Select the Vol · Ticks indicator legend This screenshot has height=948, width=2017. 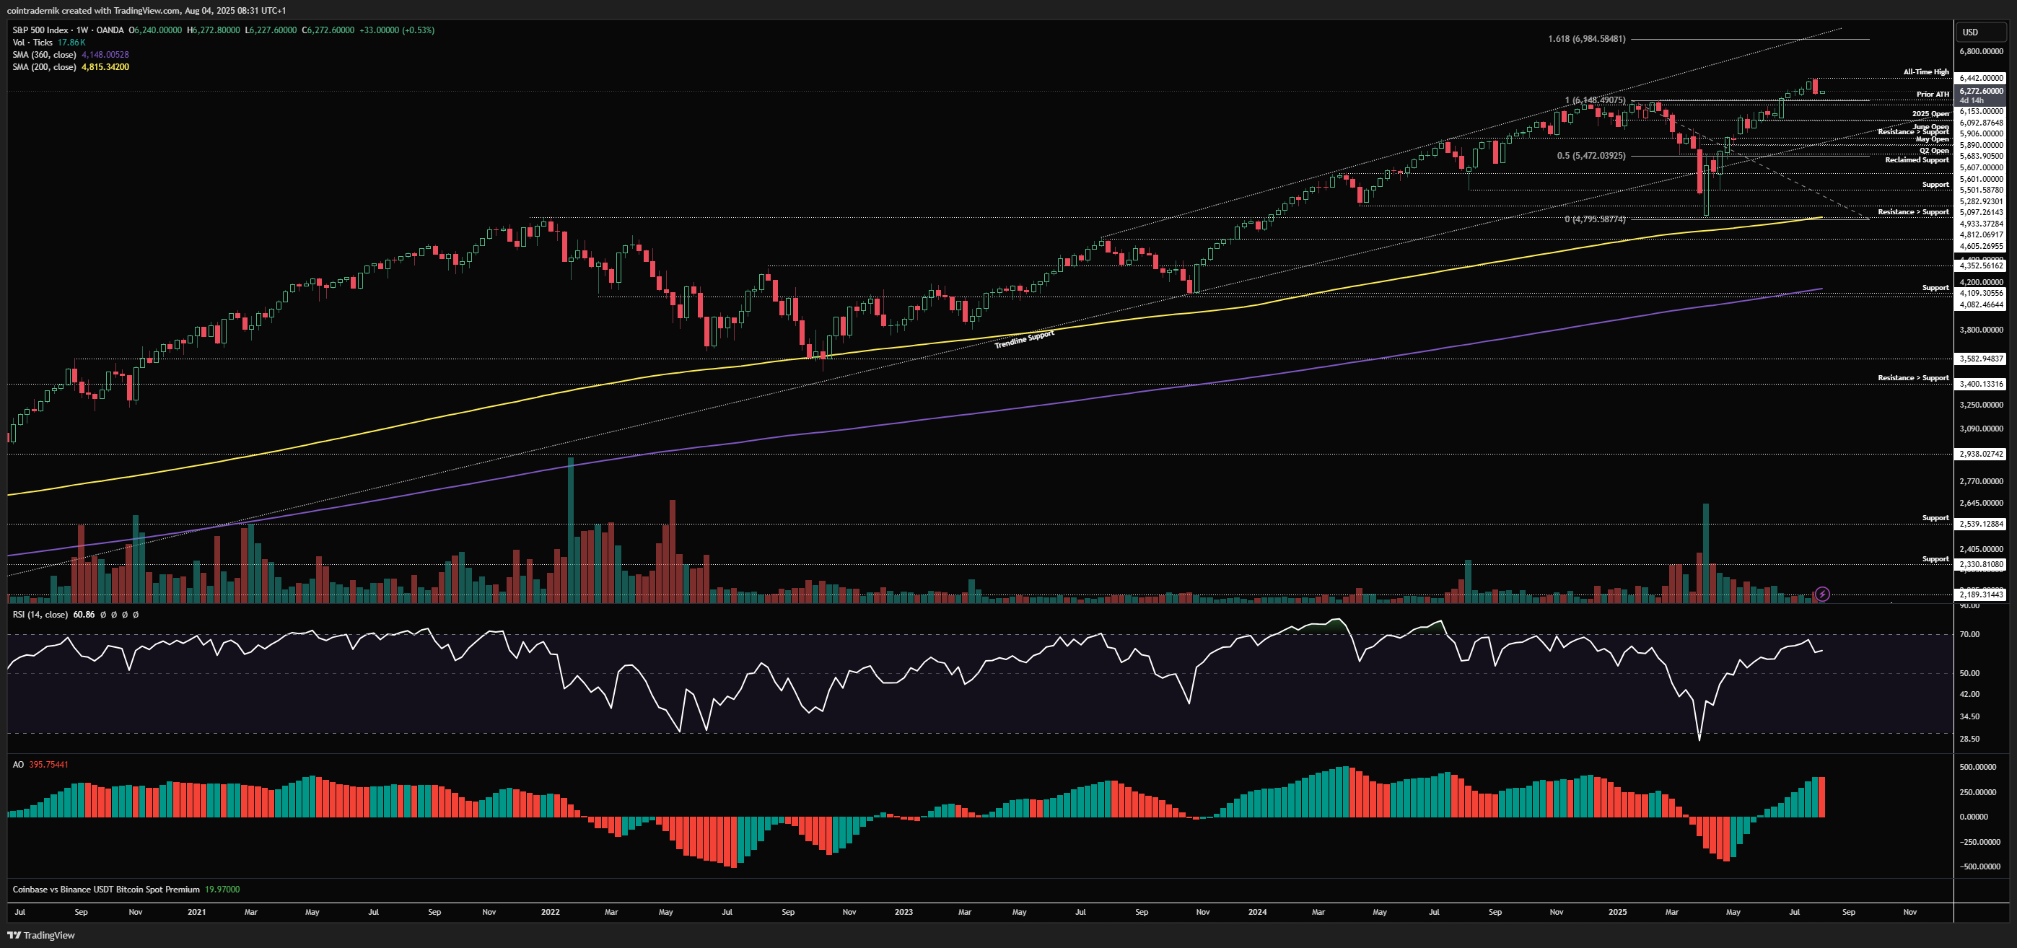click(x=32, y=43)
